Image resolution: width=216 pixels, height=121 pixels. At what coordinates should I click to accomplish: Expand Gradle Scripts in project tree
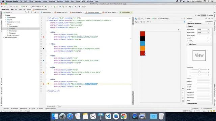tap(4, 38)
